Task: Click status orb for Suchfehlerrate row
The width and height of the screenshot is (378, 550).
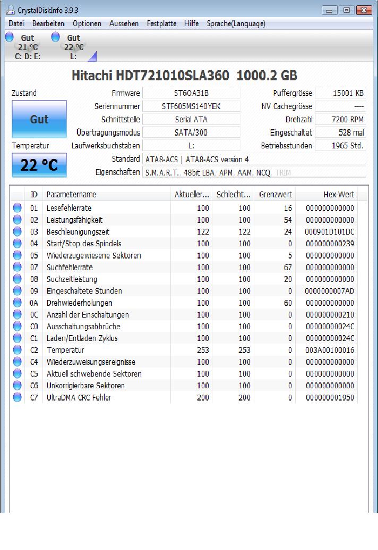Action: (17, 267)
